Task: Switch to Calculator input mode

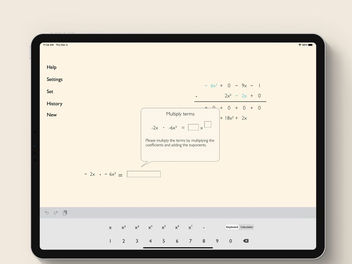Action: (247, 227)
